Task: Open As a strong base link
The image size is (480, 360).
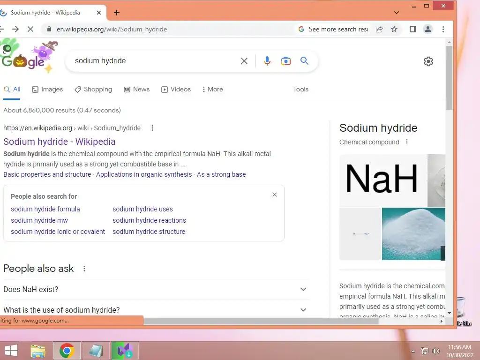Action: pyautogui.click(x=221, y=174)
